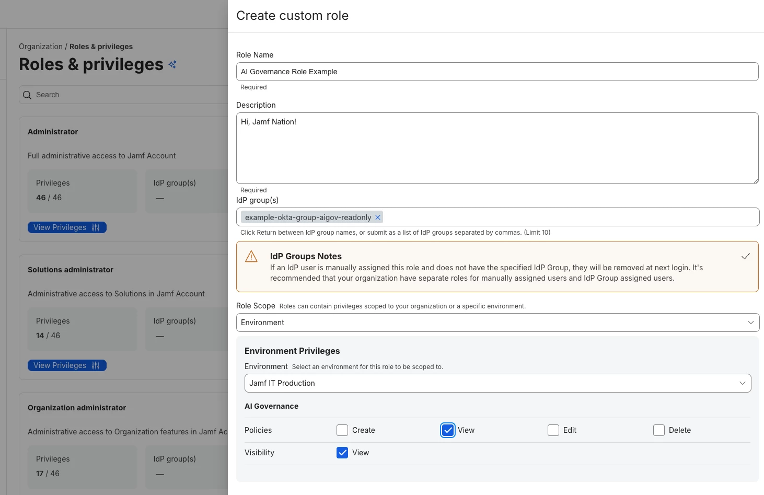Dismiss the IdP Groups Notes checkmark
This screenshot has height=495, width=764.
tap(746, 256)
